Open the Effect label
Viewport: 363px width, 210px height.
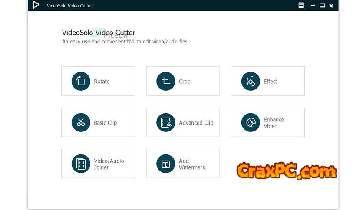[x=270, y=82]
